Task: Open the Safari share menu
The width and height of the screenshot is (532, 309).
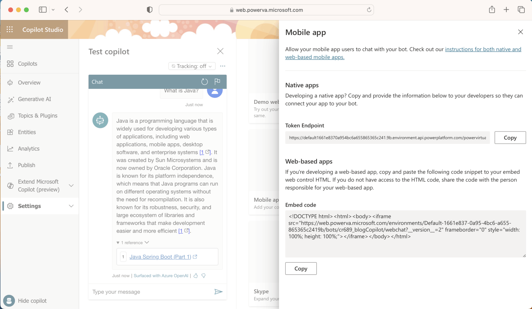Action: (492, 9)
